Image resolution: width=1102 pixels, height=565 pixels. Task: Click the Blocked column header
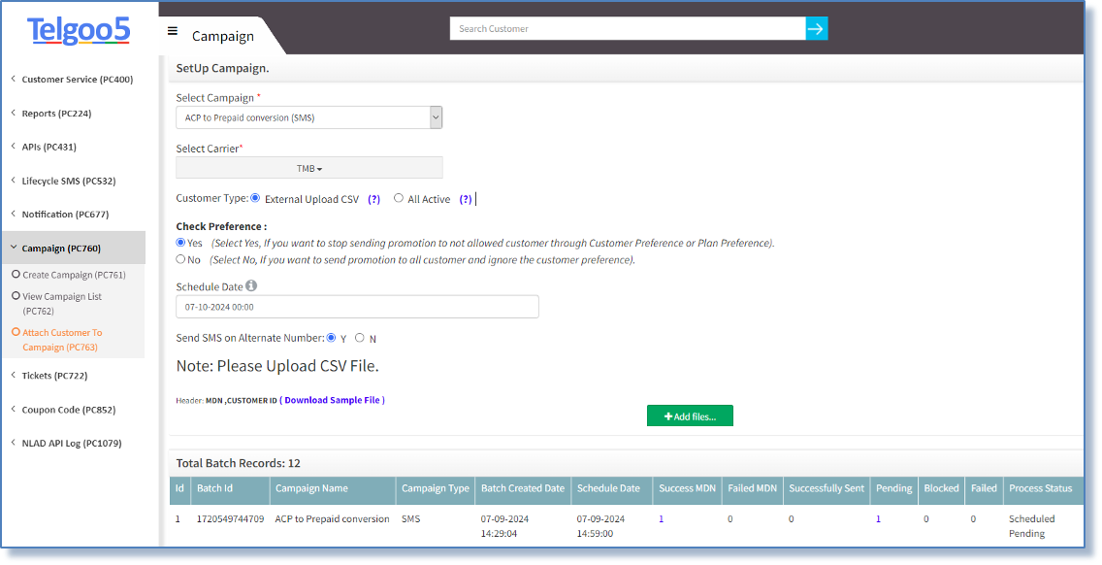[x=942, y=488]
